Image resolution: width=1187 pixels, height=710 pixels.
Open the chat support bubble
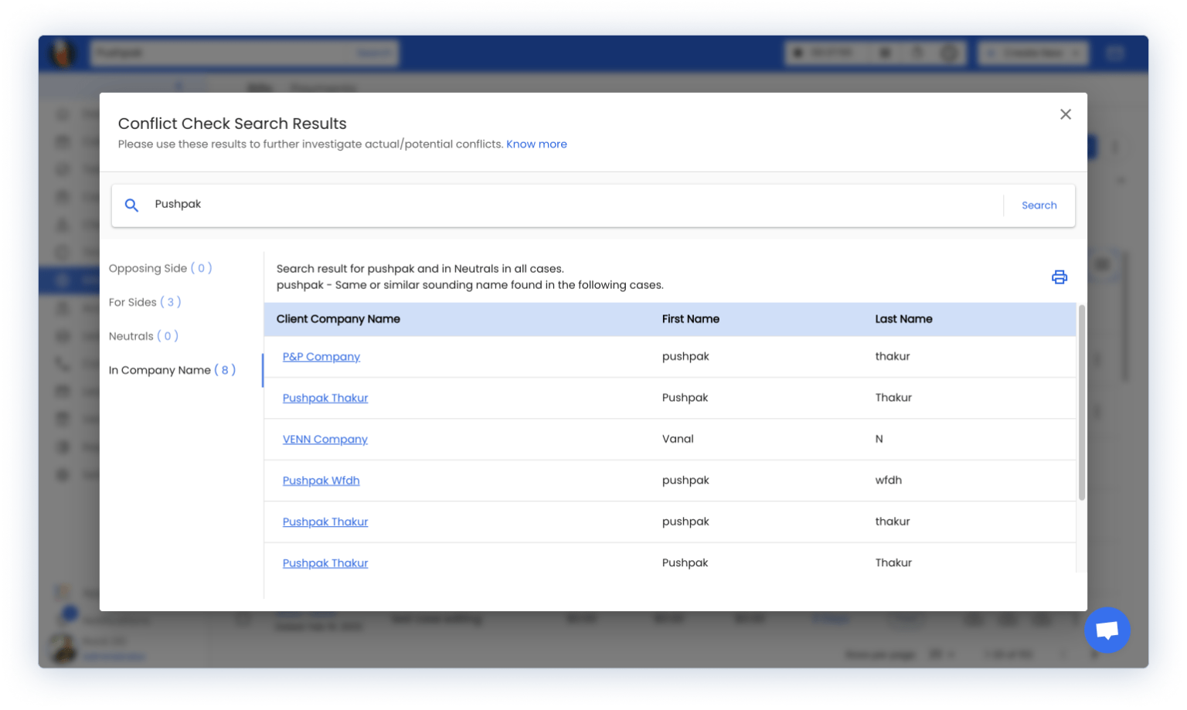[1107, 630]
